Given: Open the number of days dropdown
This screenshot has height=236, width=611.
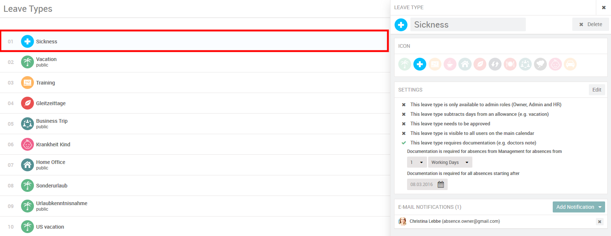Looking at the screenshot, I should click(417, 162).
